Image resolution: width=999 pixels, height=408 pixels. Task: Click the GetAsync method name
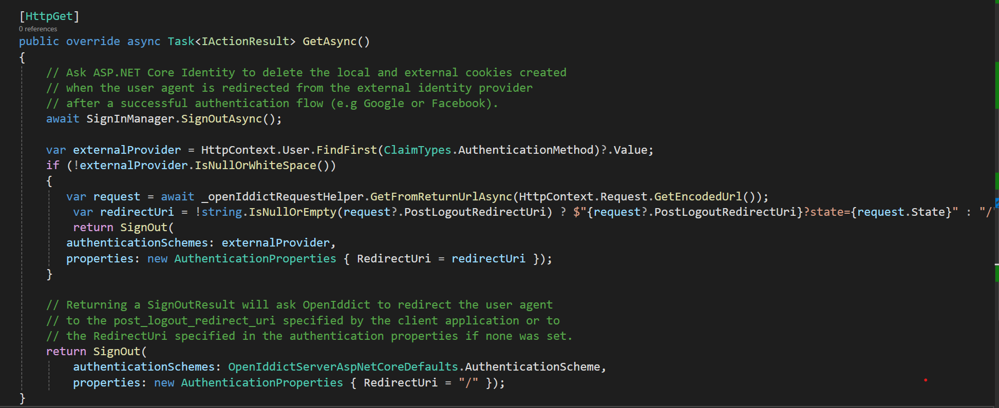pos(329,42)
